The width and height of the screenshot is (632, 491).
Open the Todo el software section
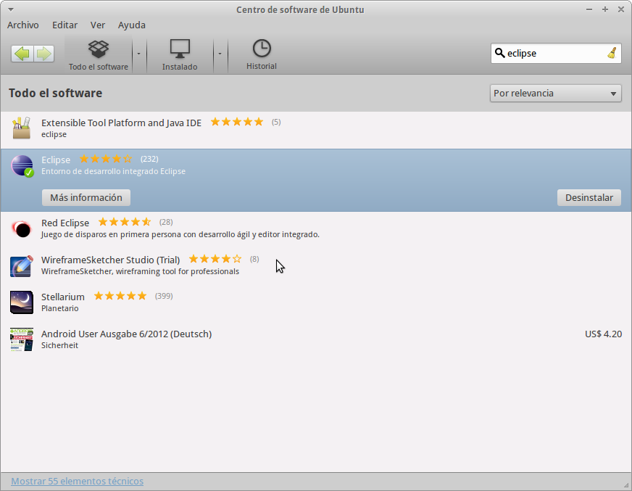pos(99,54)
